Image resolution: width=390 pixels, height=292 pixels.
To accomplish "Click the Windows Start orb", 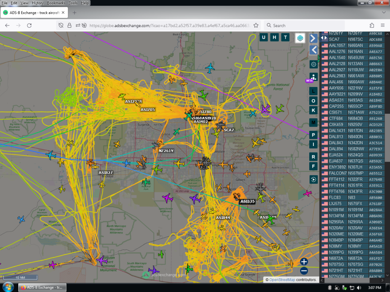I will point(8,287).
